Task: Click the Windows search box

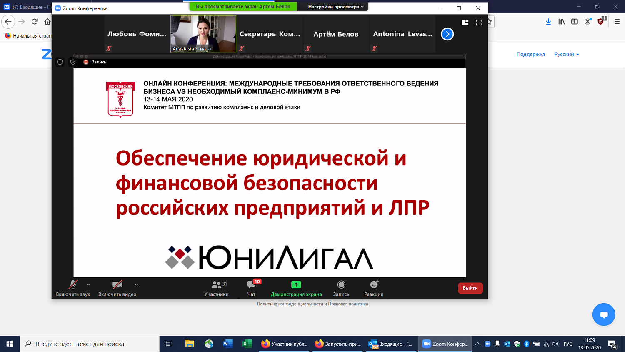Action: [x=90, y=344]
